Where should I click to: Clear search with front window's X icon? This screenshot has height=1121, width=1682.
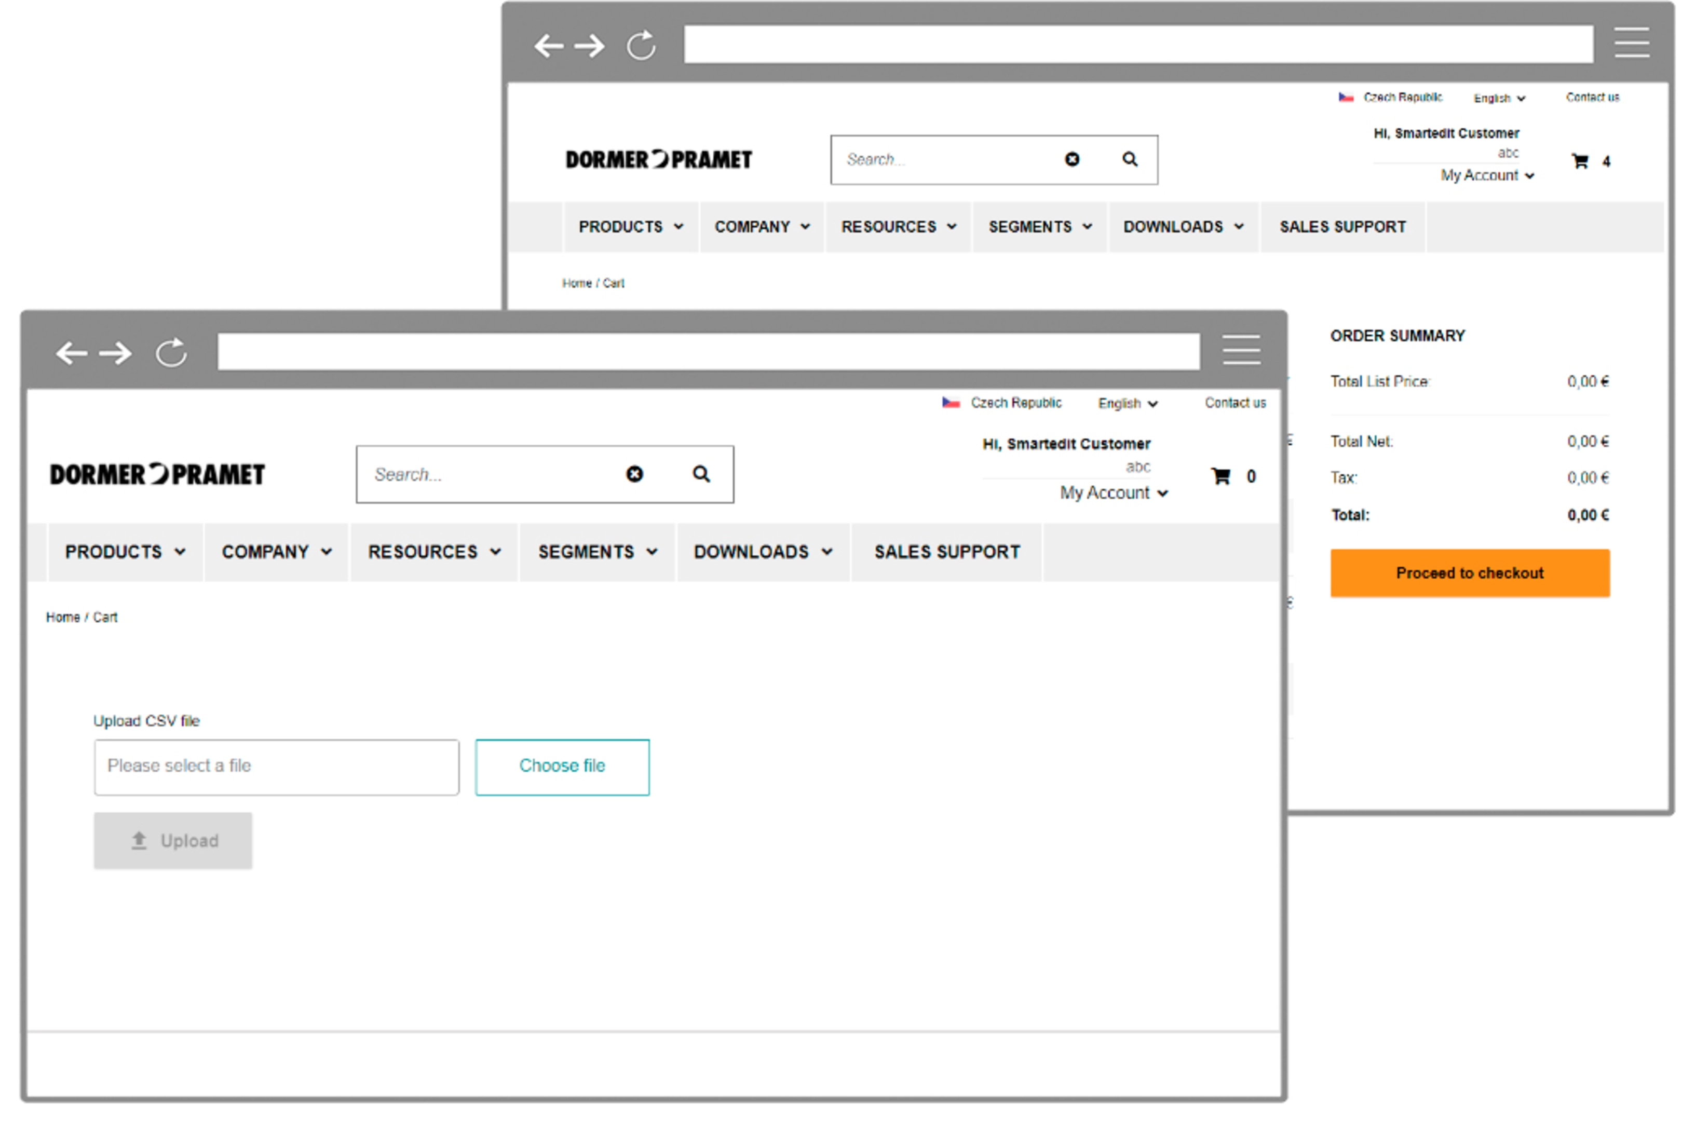pos(634,474)
